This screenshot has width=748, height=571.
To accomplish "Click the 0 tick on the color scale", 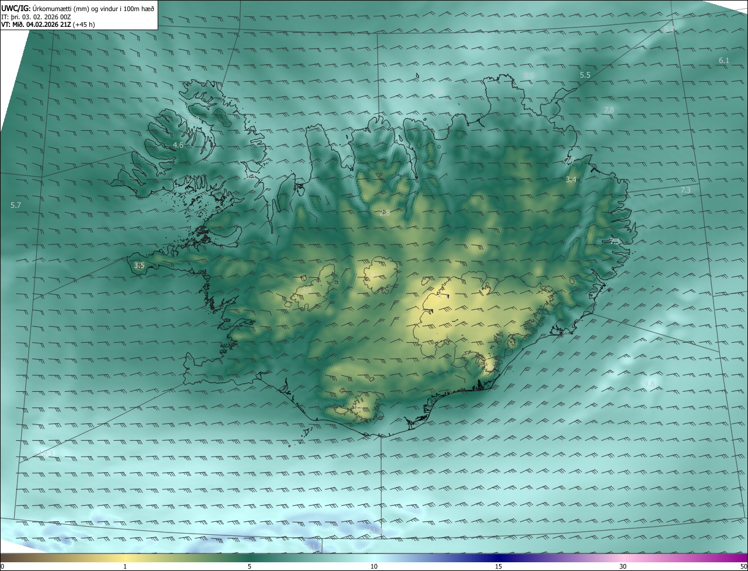I will 2,567.
